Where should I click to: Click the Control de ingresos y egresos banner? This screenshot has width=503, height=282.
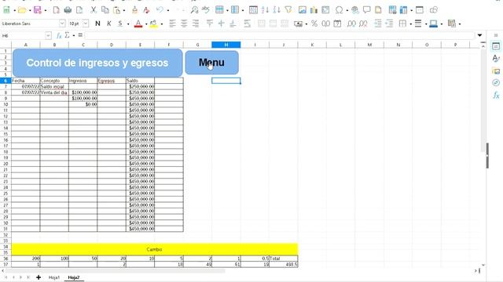coord(97,63)
